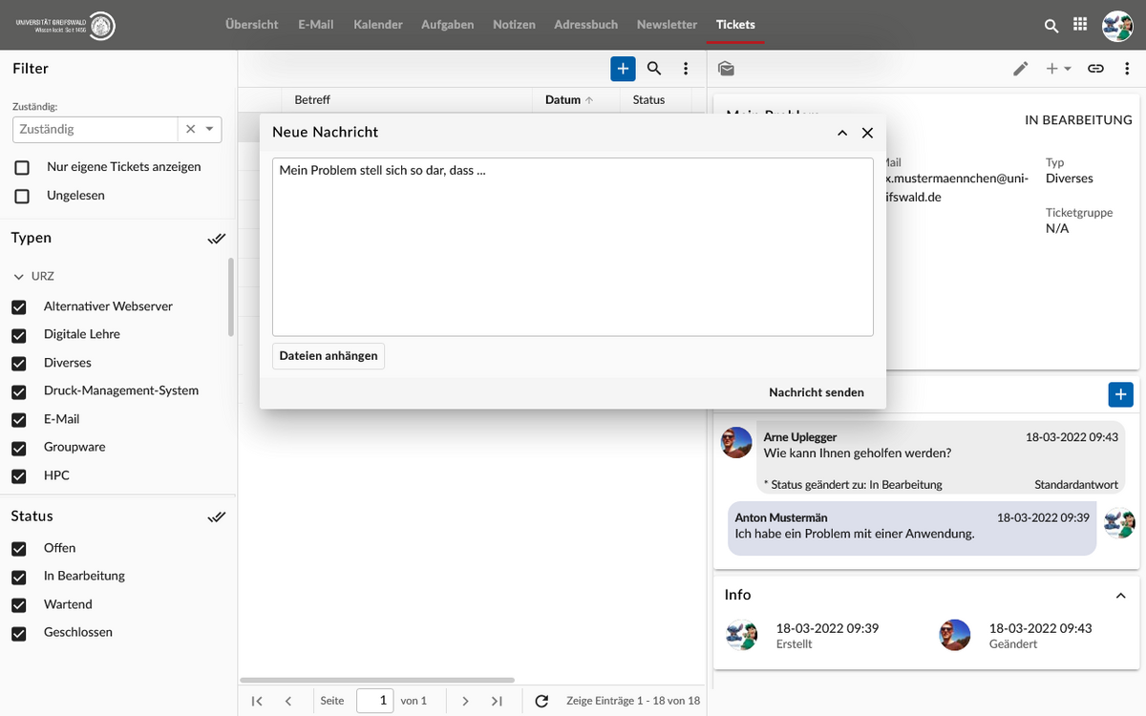Click the page number input field
1146x716 pixels.
[374, 701]
